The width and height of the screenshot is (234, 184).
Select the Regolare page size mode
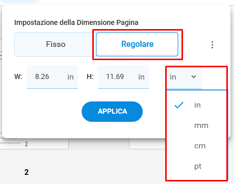(137, 44)
